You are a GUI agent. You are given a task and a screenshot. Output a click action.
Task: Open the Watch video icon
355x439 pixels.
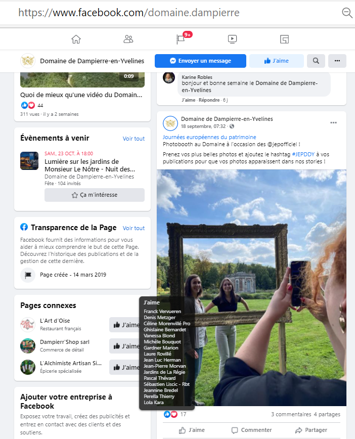[233, 39]
